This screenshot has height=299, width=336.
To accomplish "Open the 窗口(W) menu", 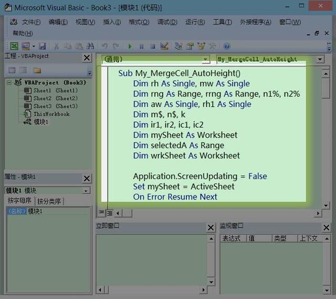I will tap(290, 22).
